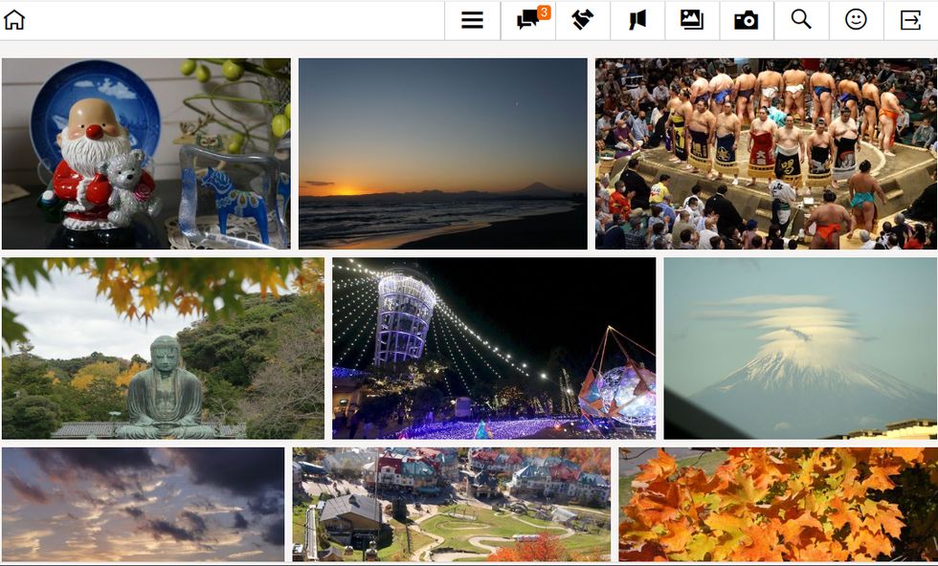Open messages with 3 notifications
This screenshot has height=566, width=938.
coord(527,20)
